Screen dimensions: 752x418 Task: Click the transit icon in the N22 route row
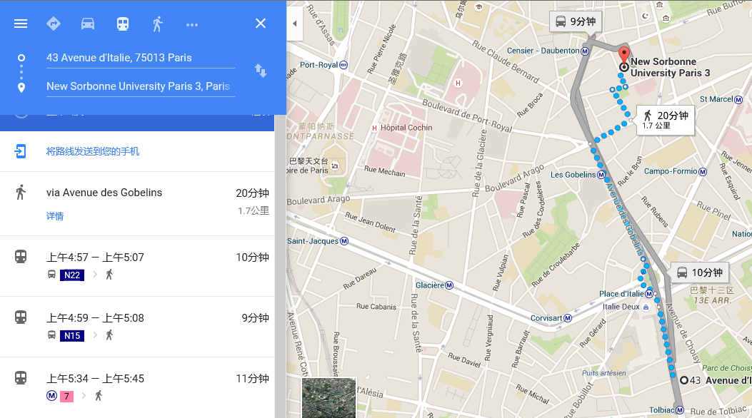click(x=21, y=257)
